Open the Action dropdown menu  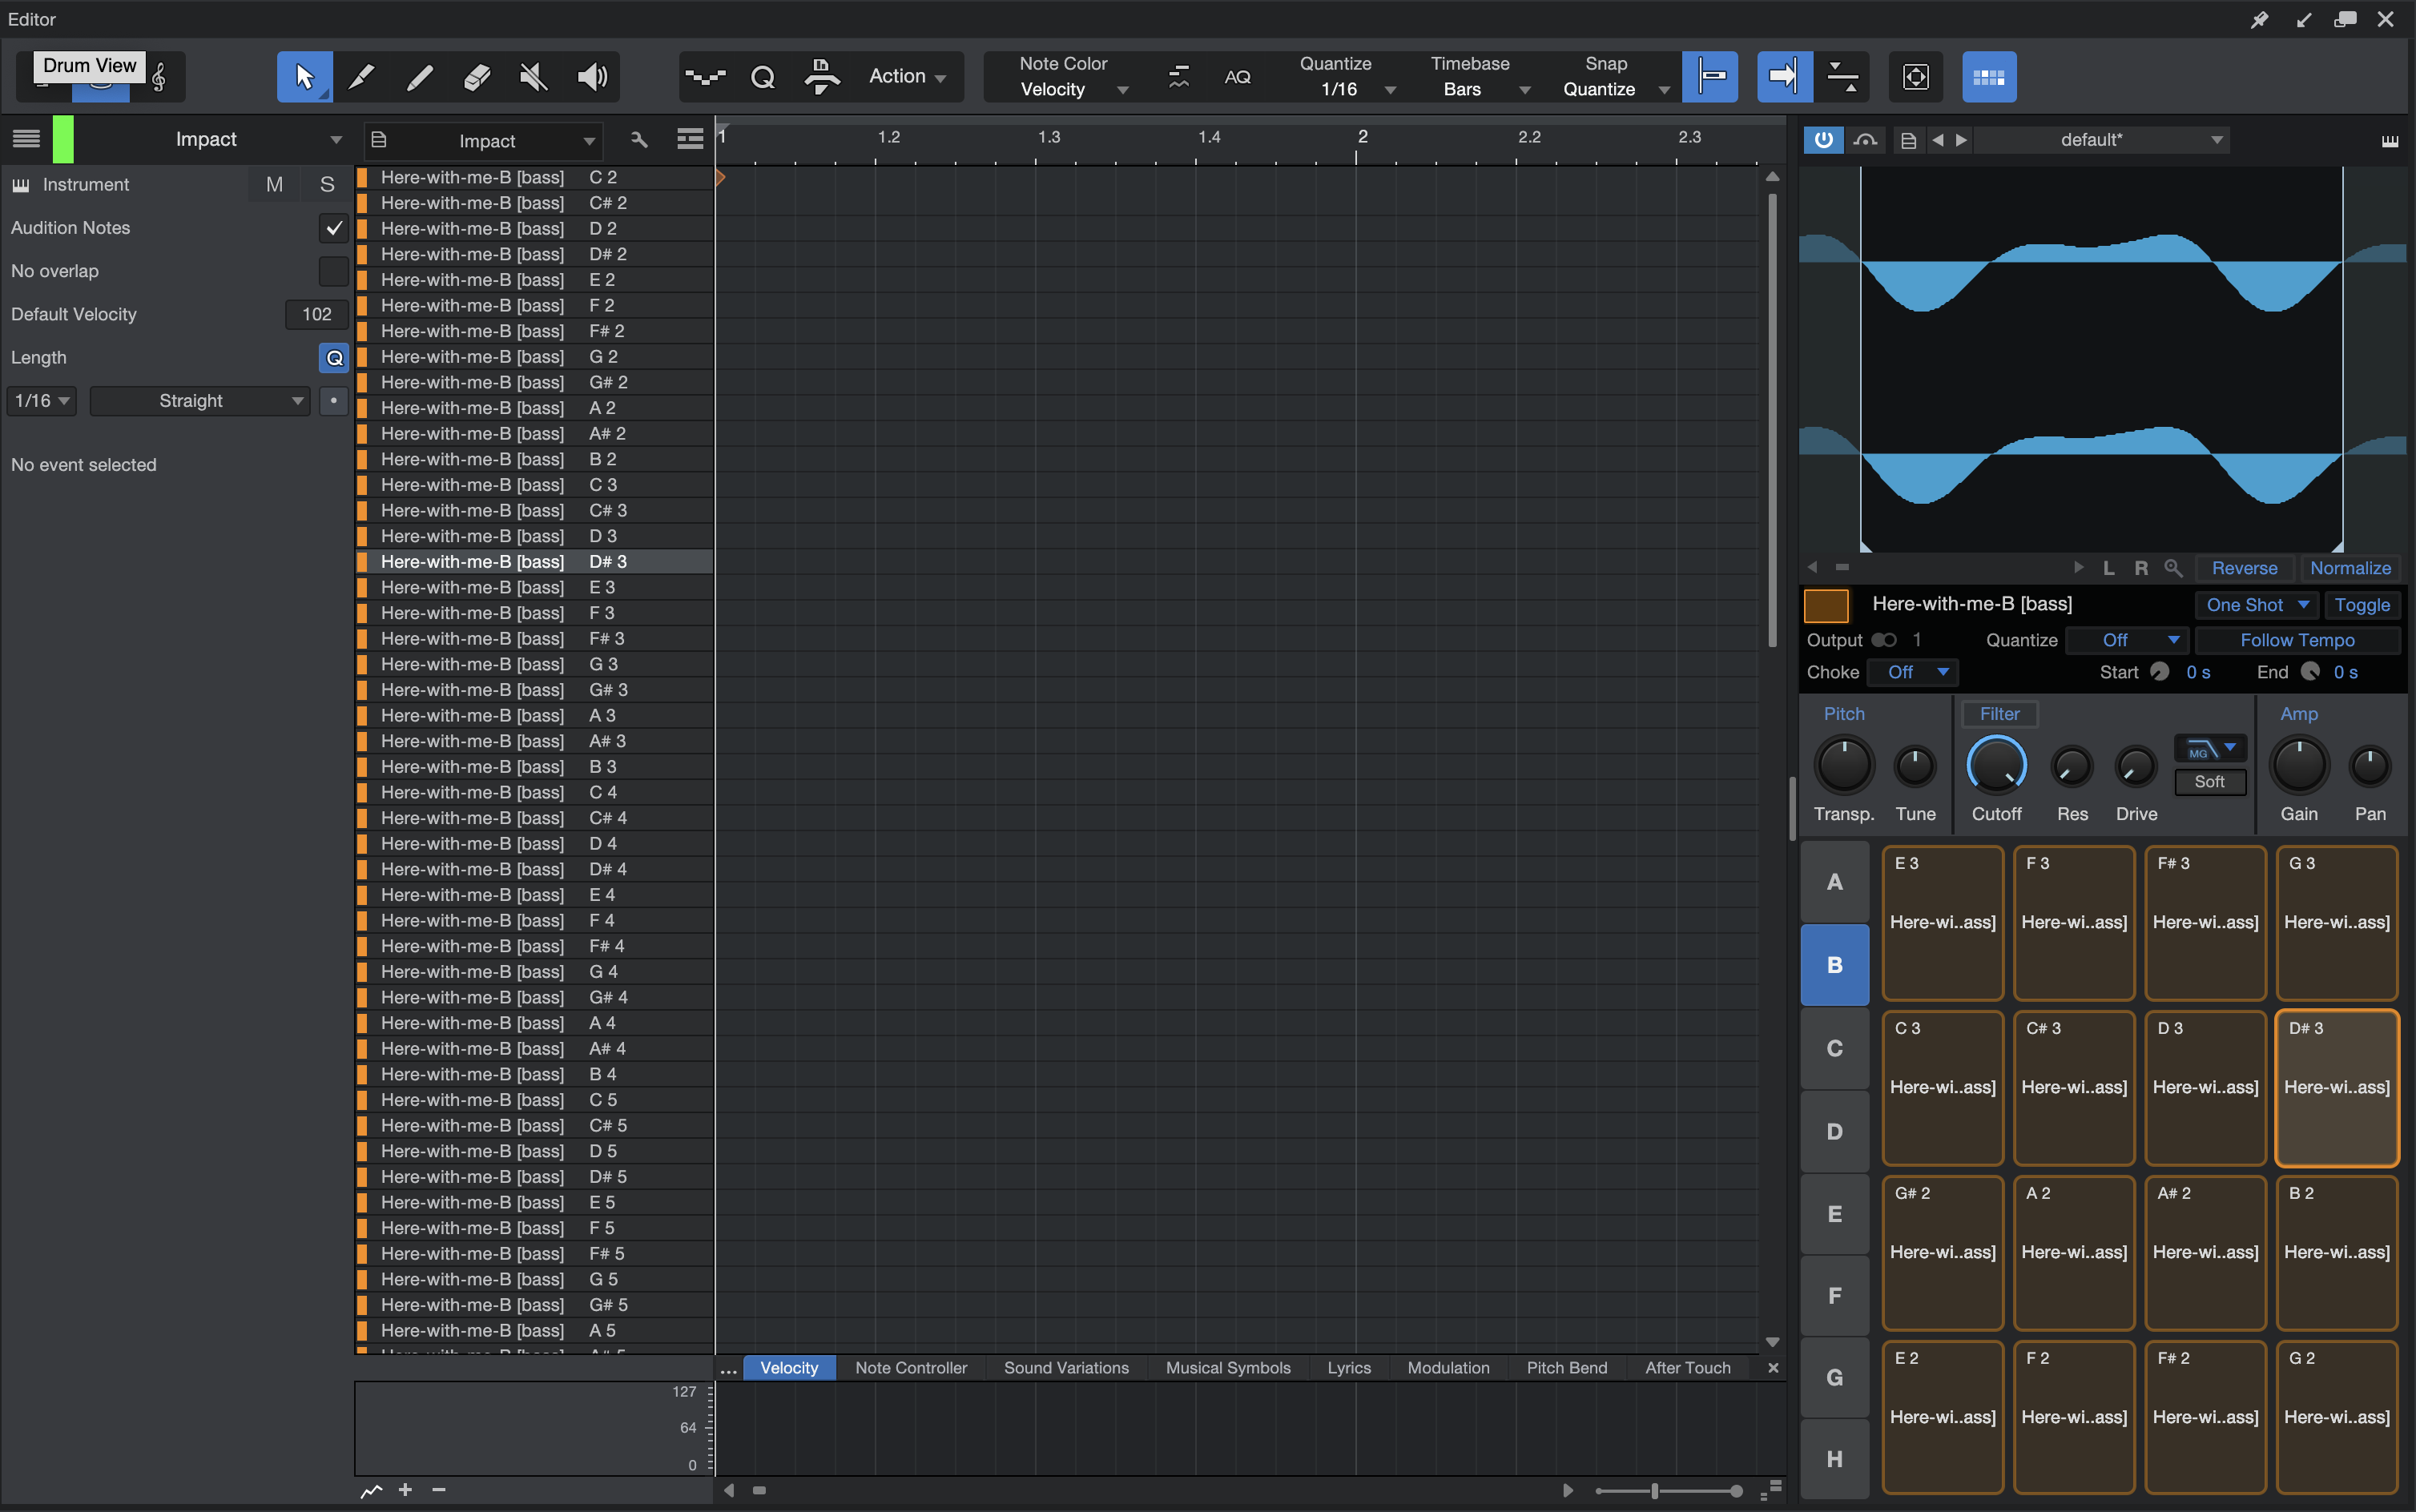coord(907,76)
